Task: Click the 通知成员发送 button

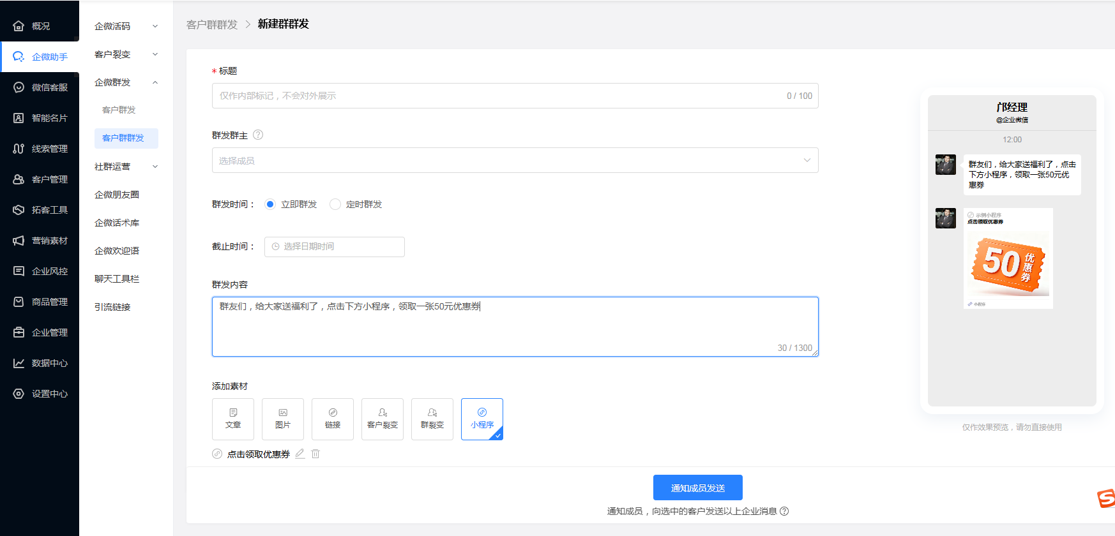Action: click(x=697, y=488)
